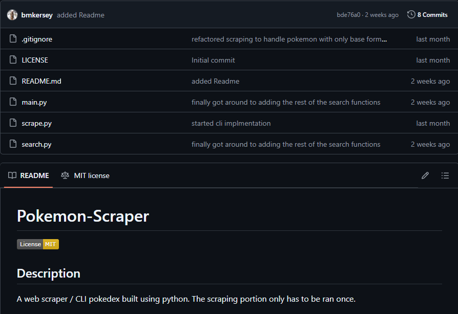Open main.py row's 'finally got around' commit

point(286,102)
